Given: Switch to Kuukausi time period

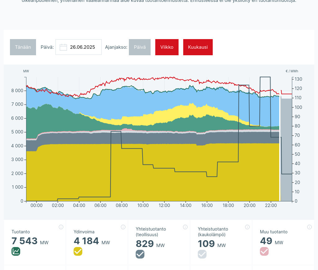Looking at the screenshot, I should pos(198,47).
